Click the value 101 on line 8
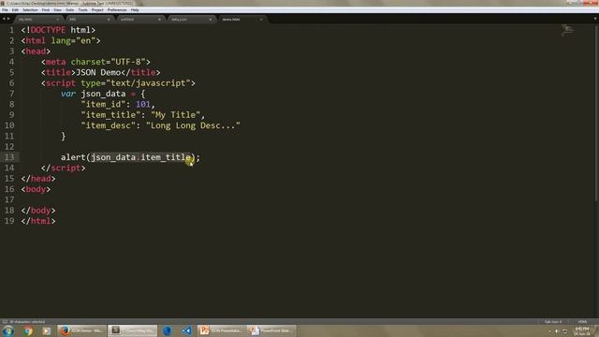 click(x=143, y=104)
